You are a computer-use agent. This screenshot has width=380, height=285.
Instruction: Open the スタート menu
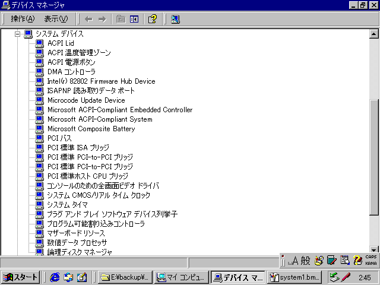(x=20, y=277)
